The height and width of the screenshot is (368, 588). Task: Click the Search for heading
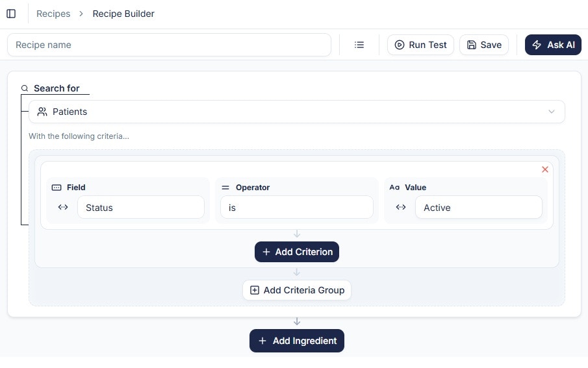57,88
